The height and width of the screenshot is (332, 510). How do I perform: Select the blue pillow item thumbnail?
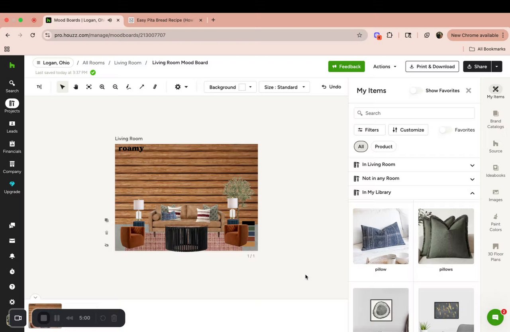pos(381,236)
